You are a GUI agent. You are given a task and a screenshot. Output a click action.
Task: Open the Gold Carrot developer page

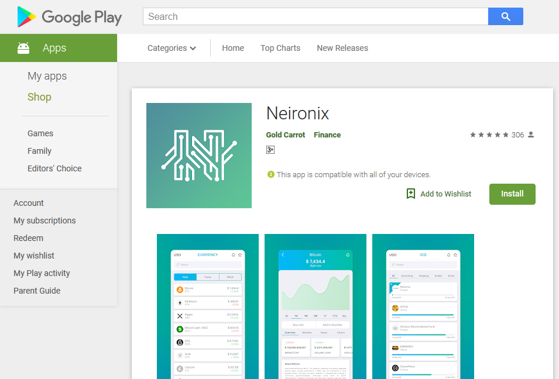286,135
